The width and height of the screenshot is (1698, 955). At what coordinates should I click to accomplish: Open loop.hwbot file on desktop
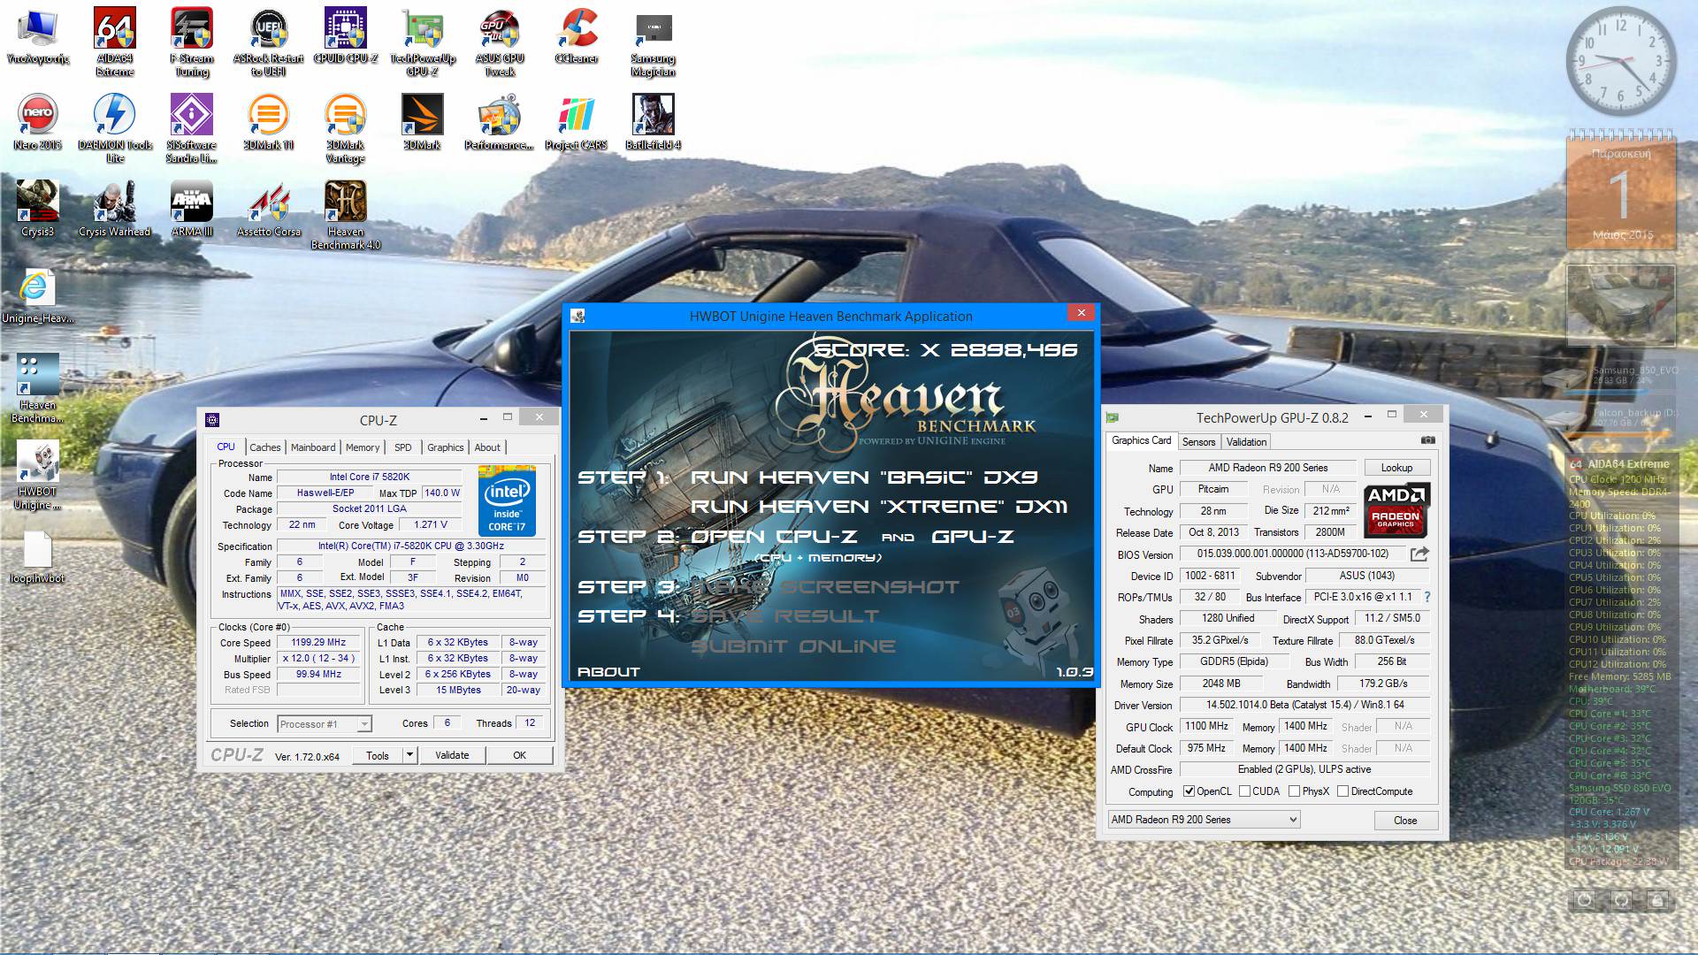tap(38, 557)
